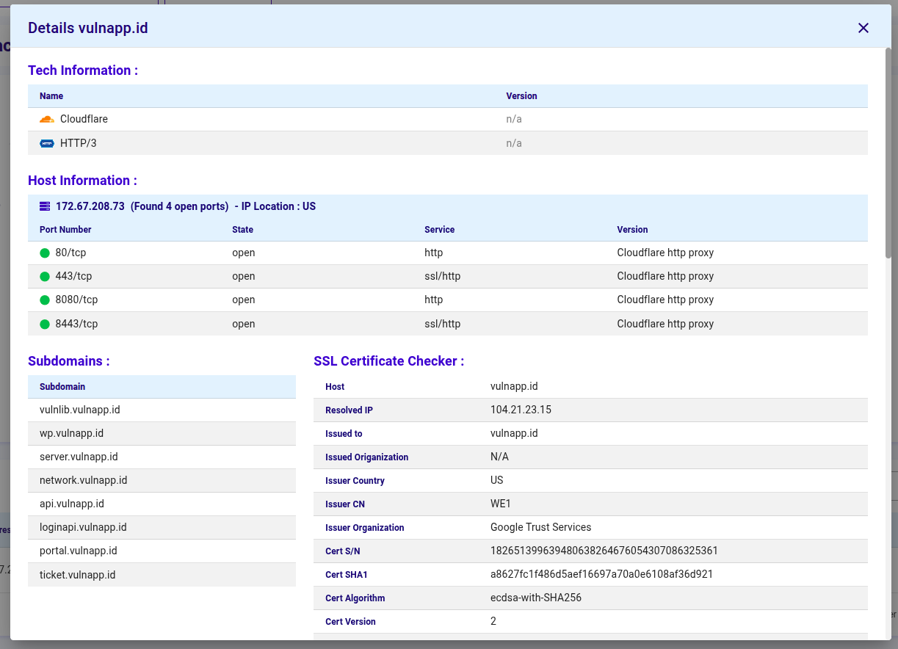The height and width of the screenshot is (649, 898).
Task: Click the HTTP/3 technology icon
Action: click(x=47, y=143)
